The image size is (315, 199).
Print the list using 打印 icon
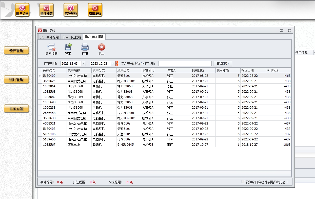[x=85, y=49]
